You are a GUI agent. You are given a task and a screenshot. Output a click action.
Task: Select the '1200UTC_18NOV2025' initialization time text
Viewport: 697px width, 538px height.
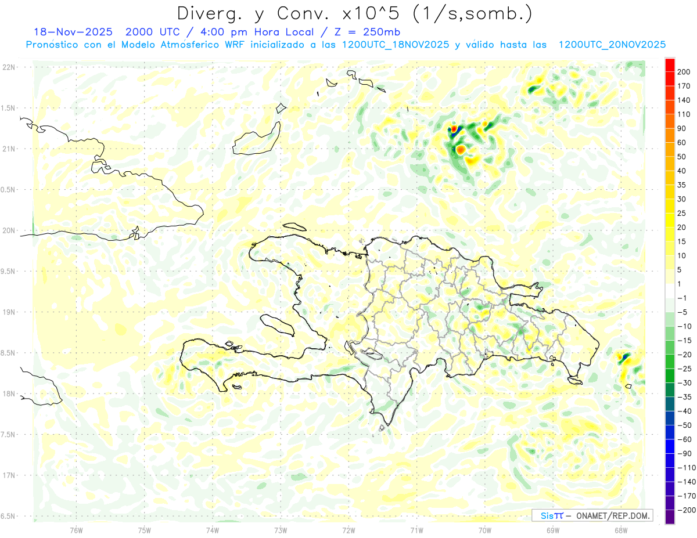(x=394, y=45)
